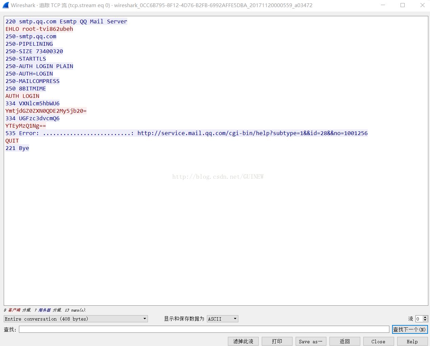430x346 pixels.
Task: Minimize the Wireshark follow stream window
Action: (x=383, y=5)
